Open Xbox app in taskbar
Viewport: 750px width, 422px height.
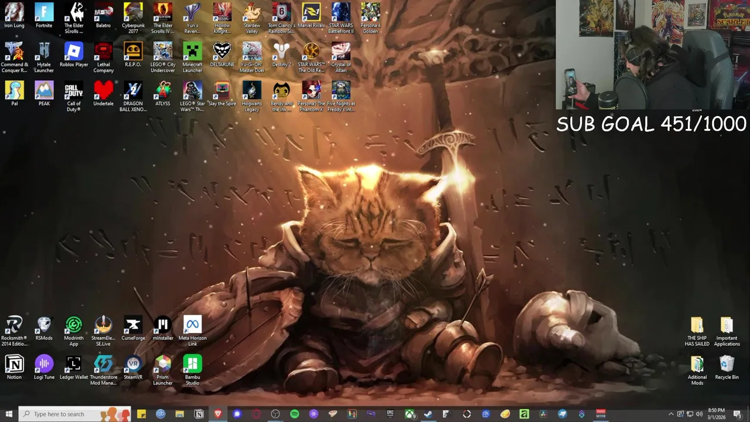(410, 414)
